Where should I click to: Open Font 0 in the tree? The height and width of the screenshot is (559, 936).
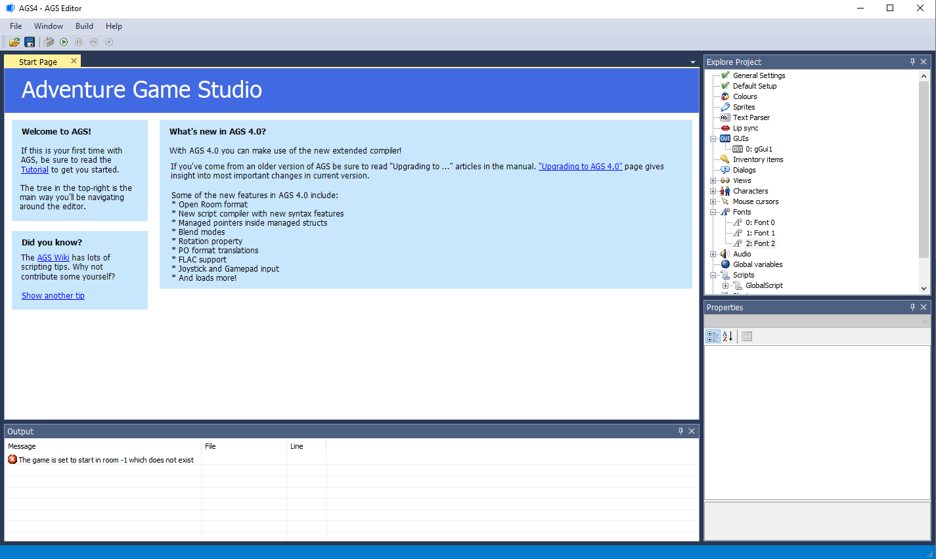tap(760, 222)
